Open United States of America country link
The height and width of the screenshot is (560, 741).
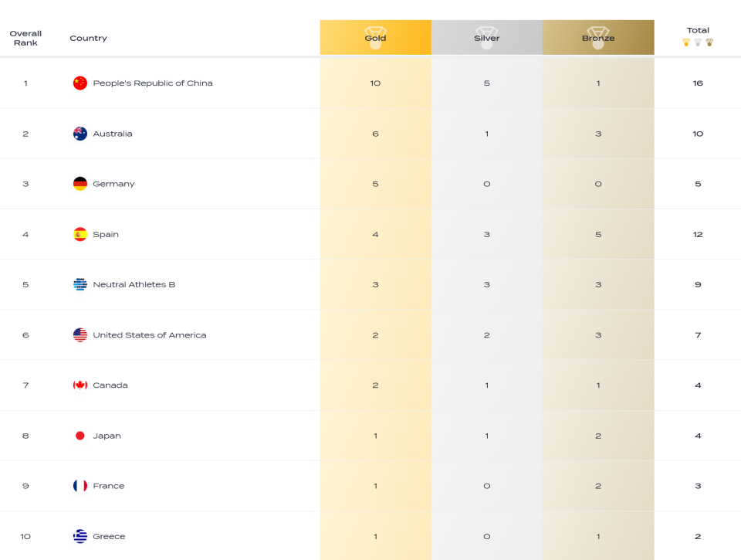(x=149, y=335)
